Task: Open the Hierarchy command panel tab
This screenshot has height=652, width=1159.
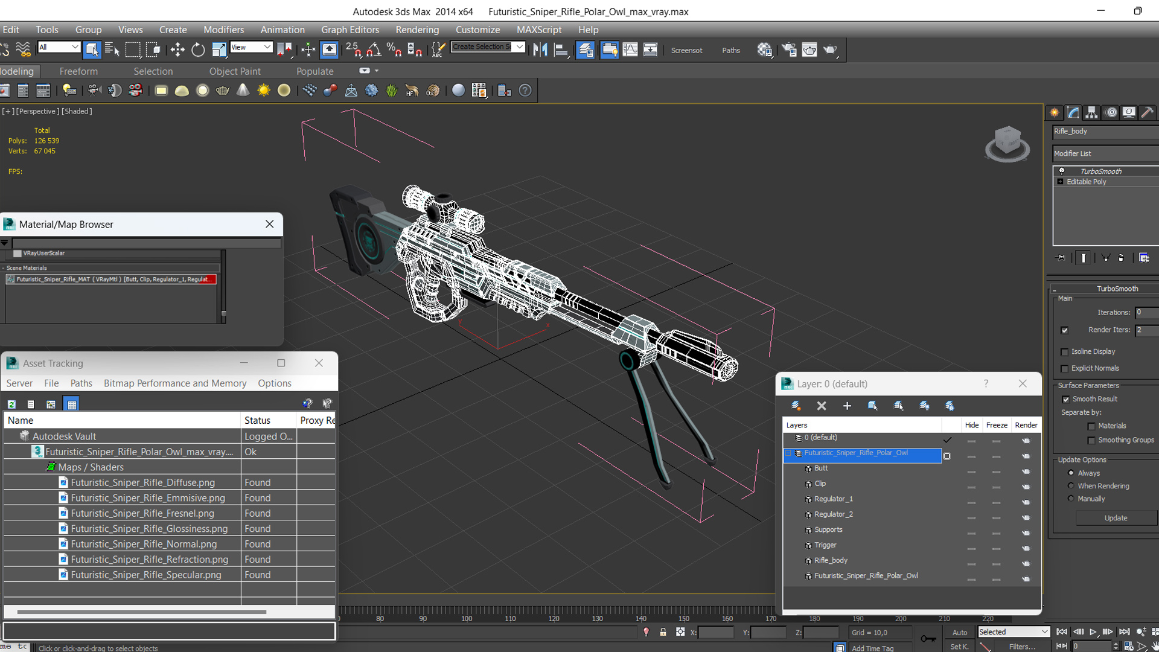Action: [1091, 113]
